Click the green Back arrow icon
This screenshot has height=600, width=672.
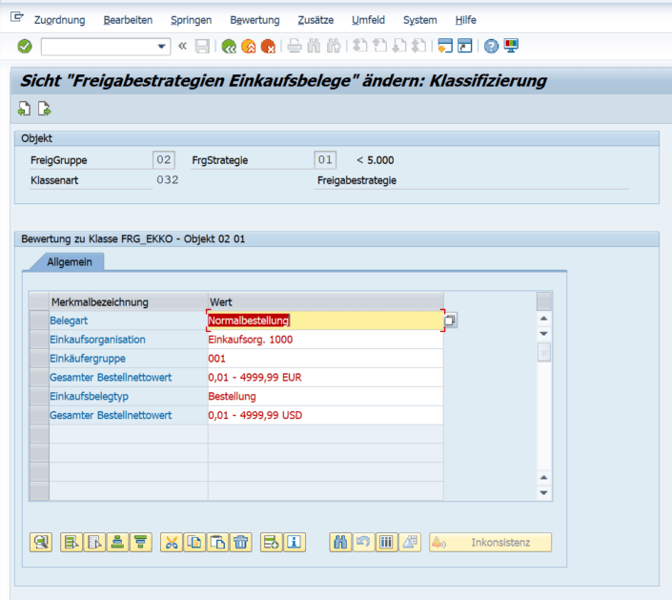[x=229, y=46]
